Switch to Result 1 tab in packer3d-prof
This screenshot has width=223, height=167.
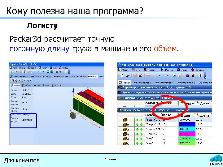[x=25, y=76]
